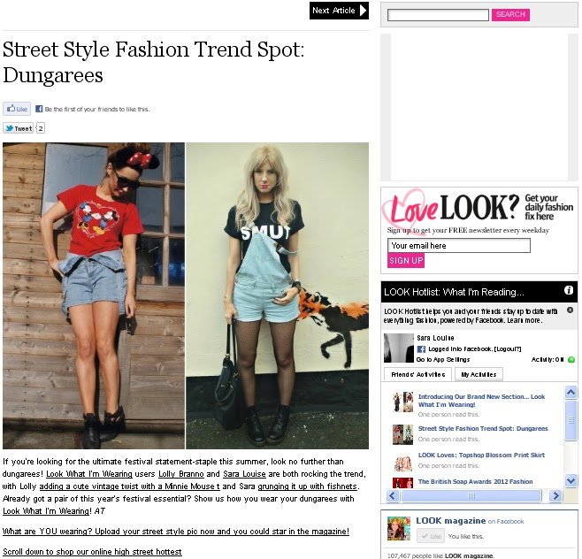Click the Tweet bird button
Viewport: 582px width, 559px height.
point(19,128)
